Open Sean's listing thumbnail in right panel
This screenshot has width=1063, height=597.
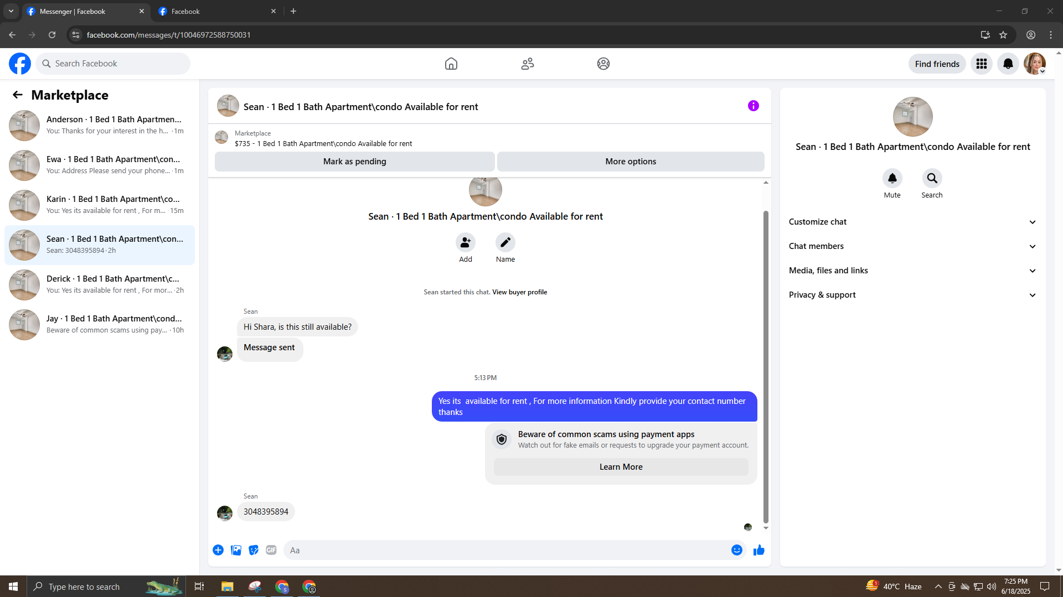click(913, 117)
